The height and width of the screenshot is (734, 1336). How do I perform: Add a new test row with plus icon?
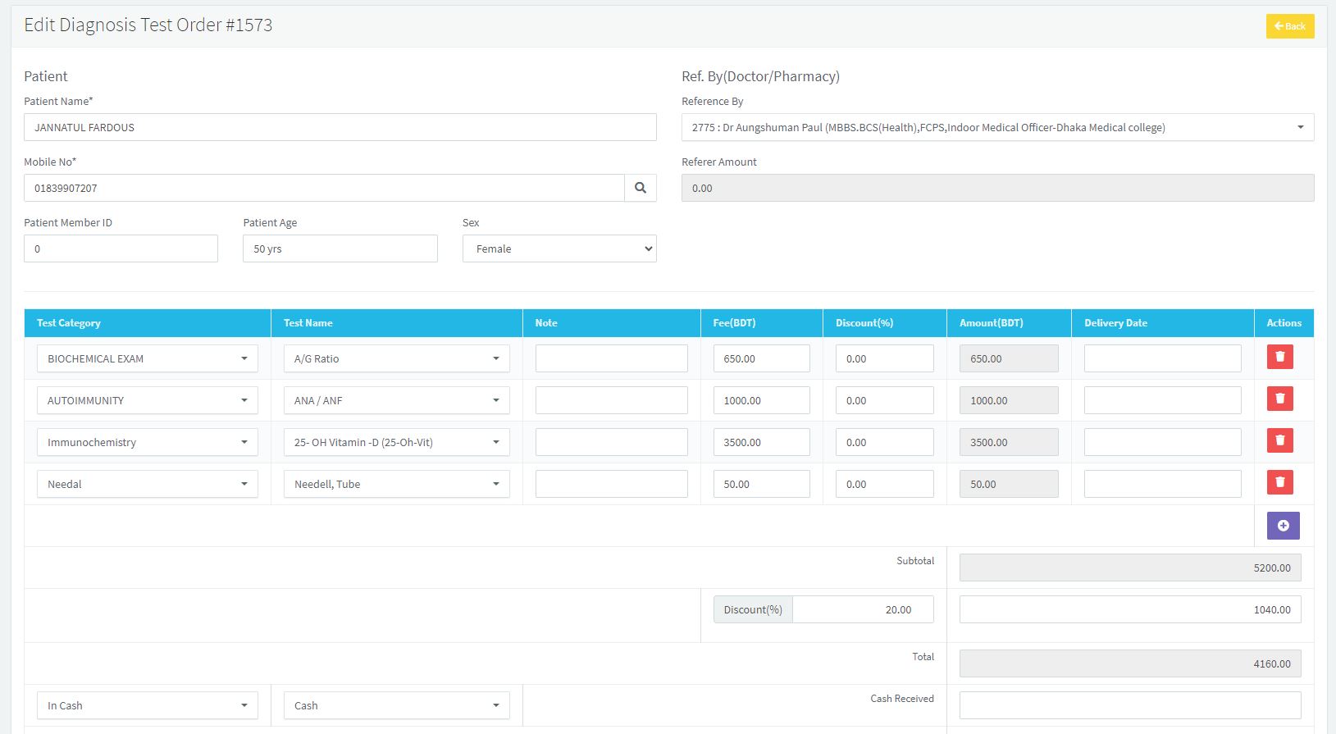[x=1283, y=526]
